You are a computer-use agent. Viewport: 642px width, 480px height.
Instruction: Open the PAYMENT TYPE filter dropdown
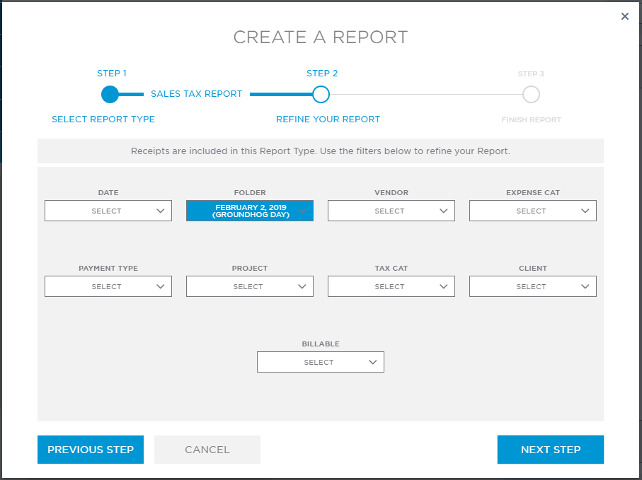click(x=108, y=286)
